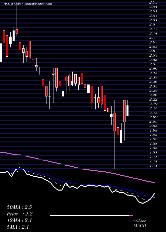Select the 2.63 price axis label

tap(153, 46)
